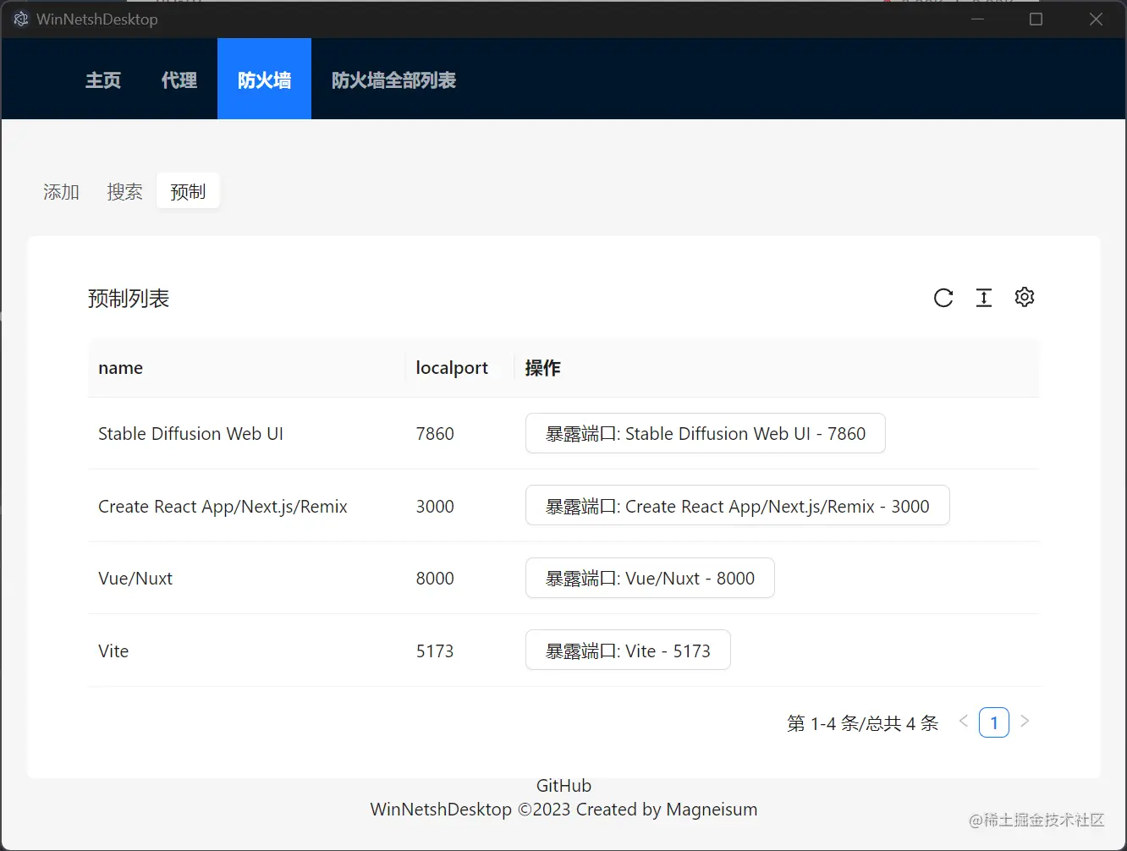This screenshot has height=851, width=1127.
Task: Go to the next page arrow
Action: [x=1025, y=722]
